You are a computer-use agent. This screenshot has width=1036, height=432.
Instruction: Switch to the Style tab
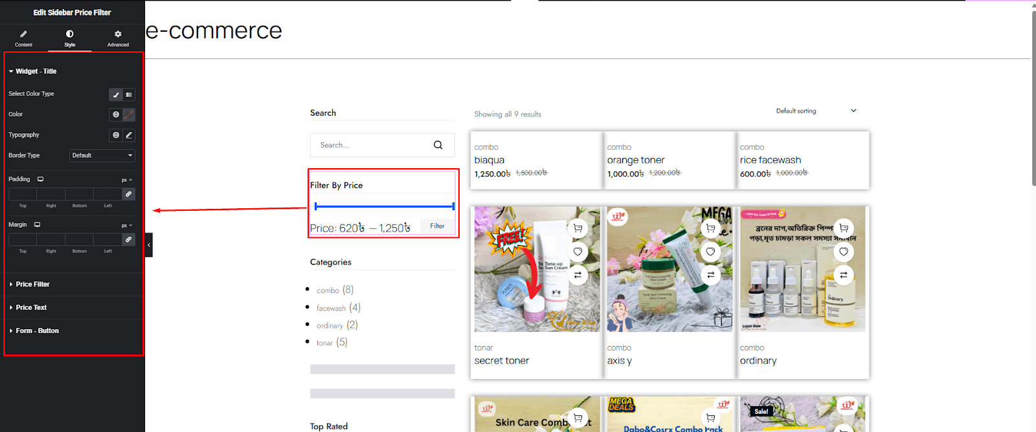[69, 38]
